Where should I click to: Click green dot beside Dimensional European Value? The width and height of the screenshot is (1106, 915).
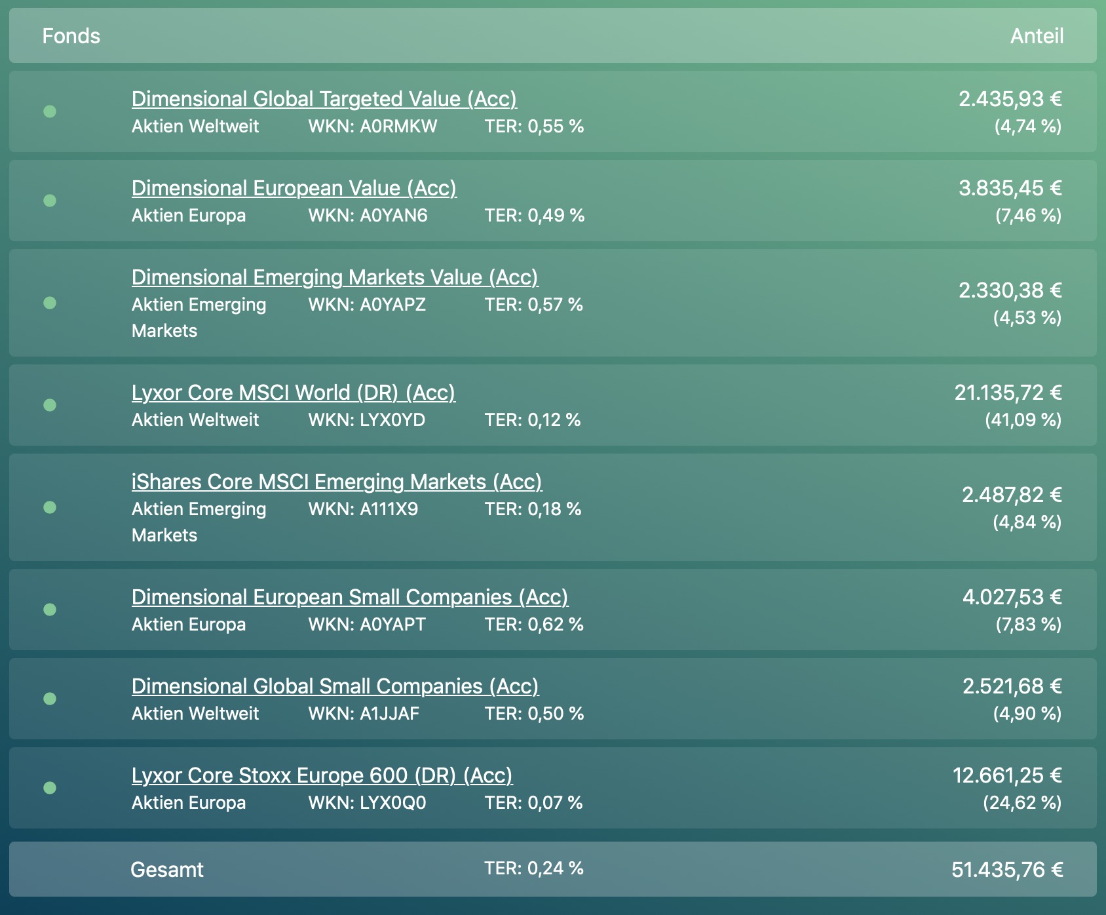[50, 201]
